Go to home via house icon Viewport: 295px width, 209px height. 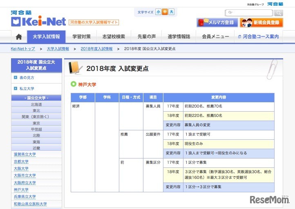(x=19, y=37)
